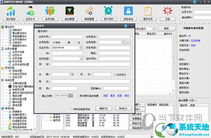This screenshot has height=138, width=211.
Task: Click skin icon in 增加会员 dialog title bar
Action: click(x=126, y=26)
